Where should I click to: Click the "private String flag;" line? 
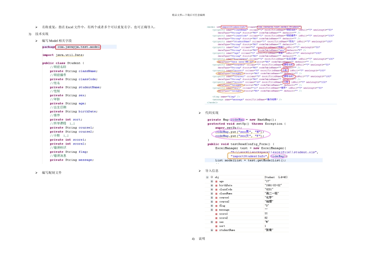pyautogui.click(x=69, y=152)
